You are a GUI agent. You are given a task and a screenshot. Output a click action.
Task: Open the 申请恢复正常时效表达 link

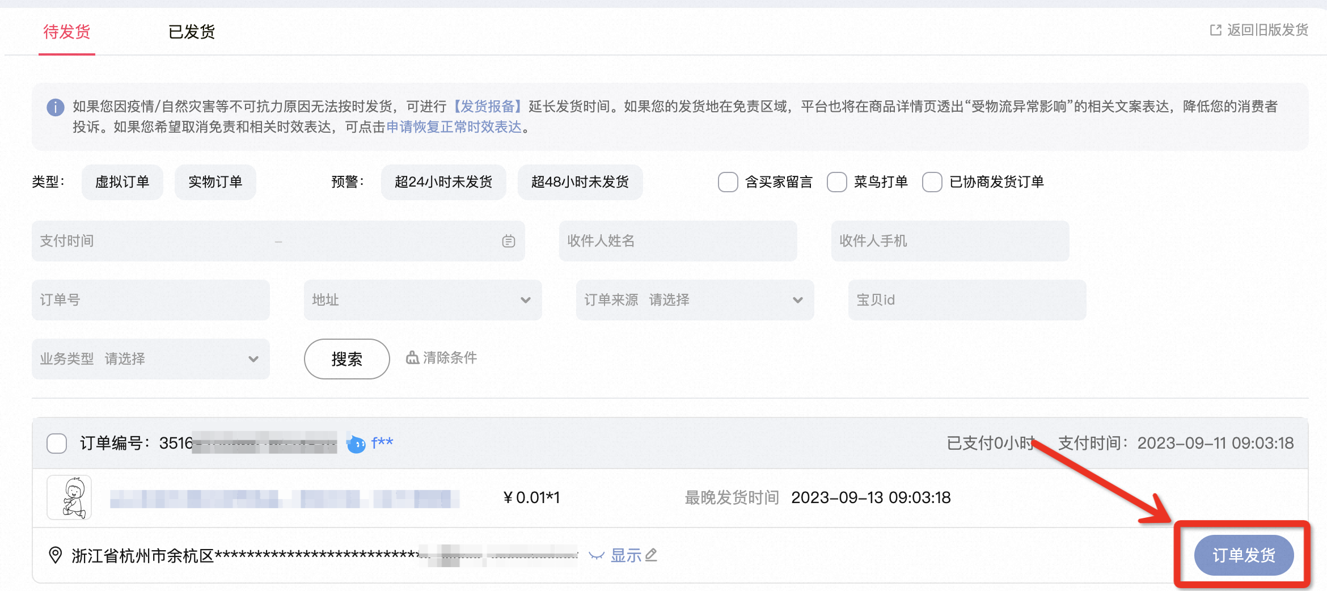454,128
